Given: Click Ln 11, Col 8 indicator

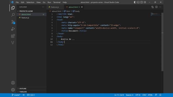Looking at the screenshot, I should pos(119,95).
